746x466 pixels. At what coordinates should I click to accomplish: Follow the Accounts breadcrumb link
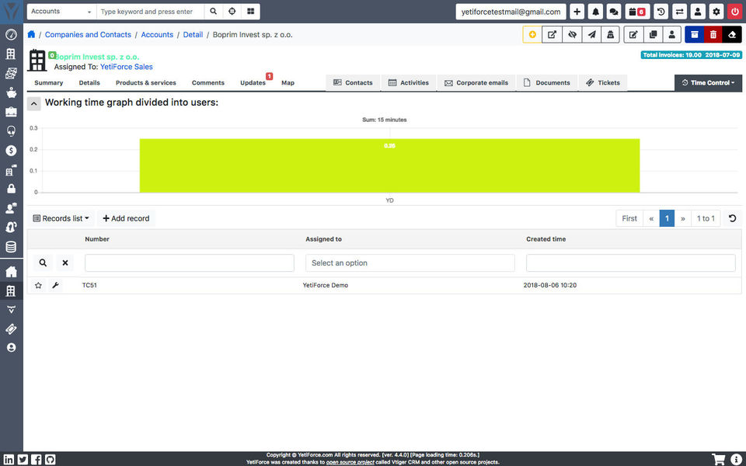[157, 35]
